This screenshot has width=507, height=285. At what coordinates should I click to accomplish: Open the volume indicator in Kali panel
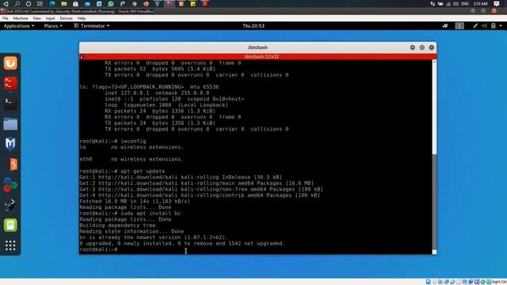point(484,26)
